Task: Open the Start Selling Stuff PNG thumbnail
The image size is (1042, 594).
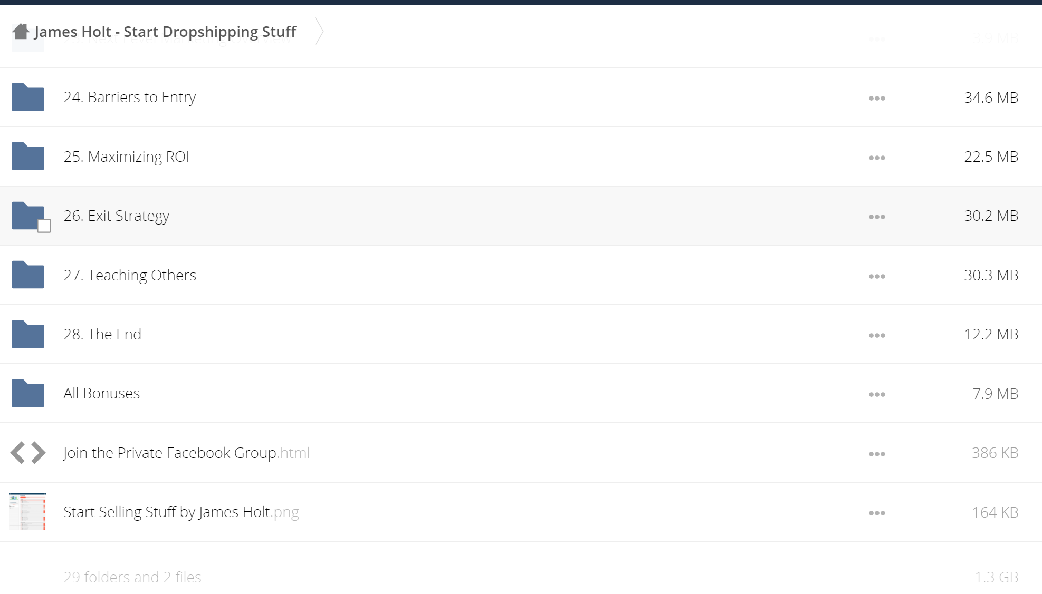Action: [28, 512]
